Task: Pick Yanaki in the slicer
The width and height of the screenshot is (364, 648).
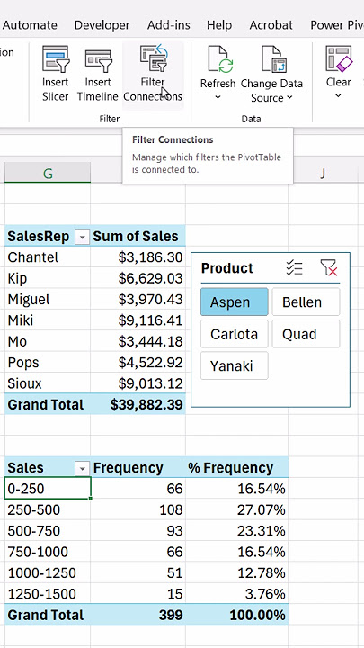Action: pos(234,365)
